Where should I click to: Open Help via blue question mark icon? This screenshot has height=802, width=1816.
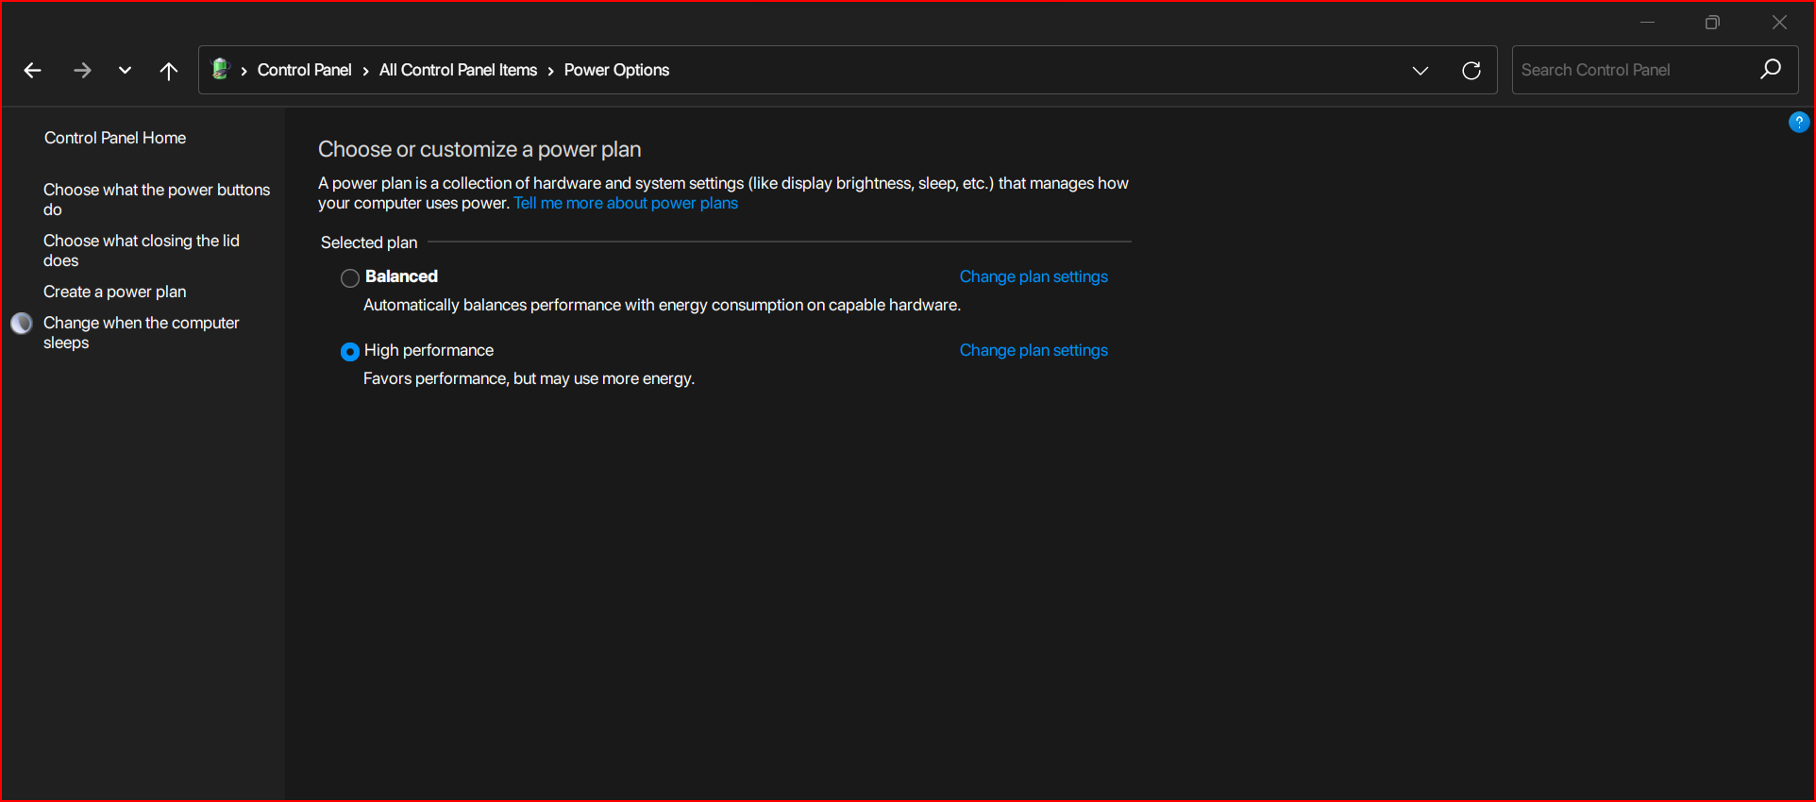[1798, 122]
